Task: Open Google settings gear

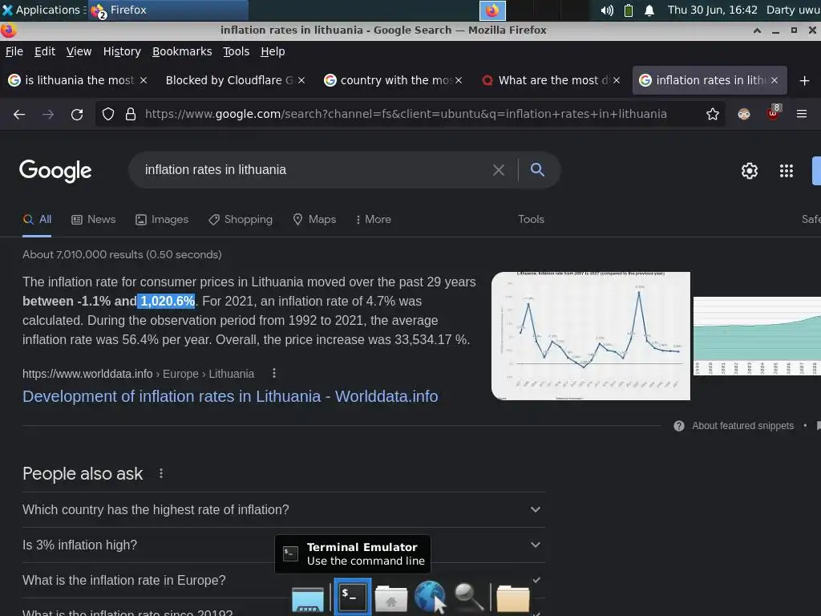Action: tap(750, 171)
